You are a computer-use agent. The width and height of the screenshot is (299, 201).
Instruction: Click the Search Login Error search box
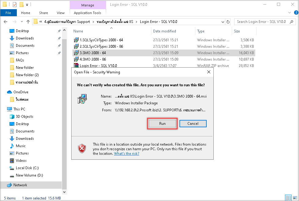pos(261,22)
